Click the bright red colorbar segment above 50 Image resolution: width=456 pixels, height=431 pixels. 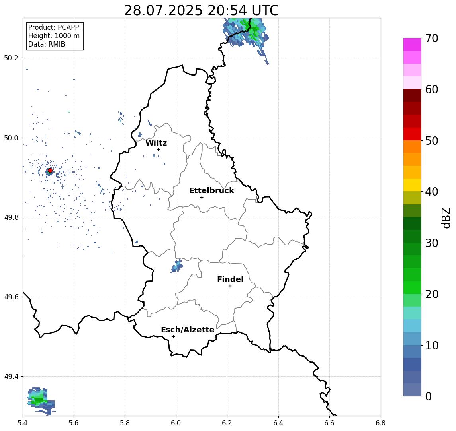pyautogui.click(x=412, y=134)
